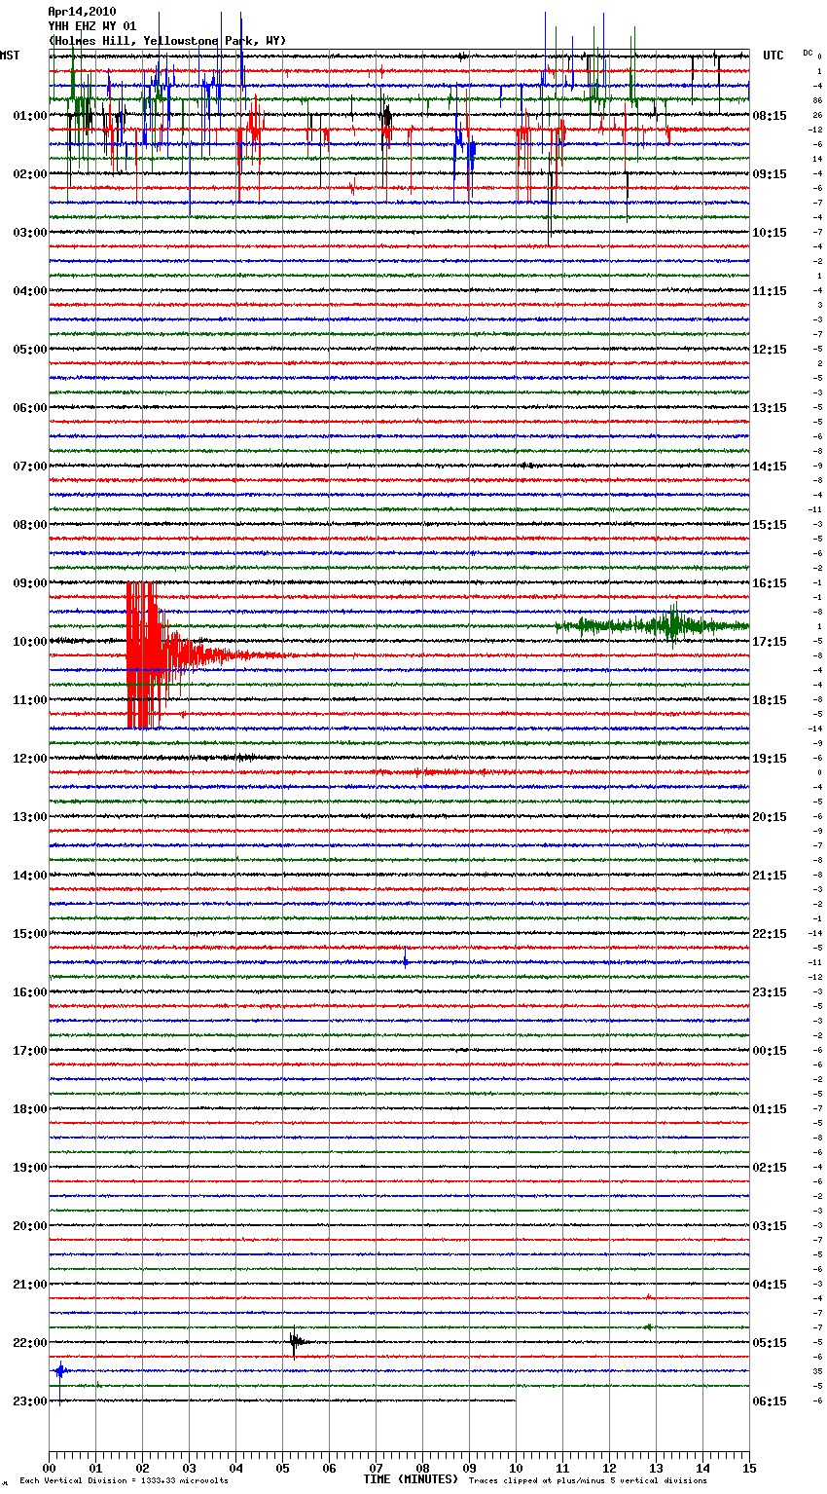Click the 13 minute axis tick label
The height and width of the screenshot is (1494, 827).
(x=656, y=1469)
